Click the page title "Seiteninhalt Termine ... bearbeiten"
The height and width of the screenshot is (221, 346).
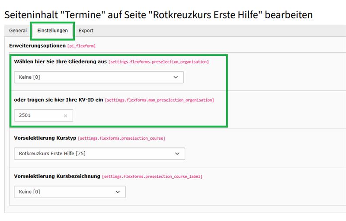pyautogui.click(x=158, y=15)
